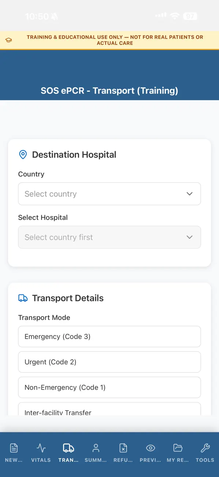Select Emergency (Code 3) transport mode

tap(109, 336)
